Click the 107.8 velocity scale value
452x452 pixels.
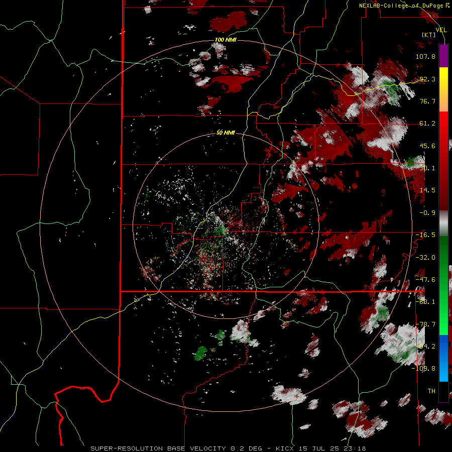pyautogui.click(x=425, y=56)
